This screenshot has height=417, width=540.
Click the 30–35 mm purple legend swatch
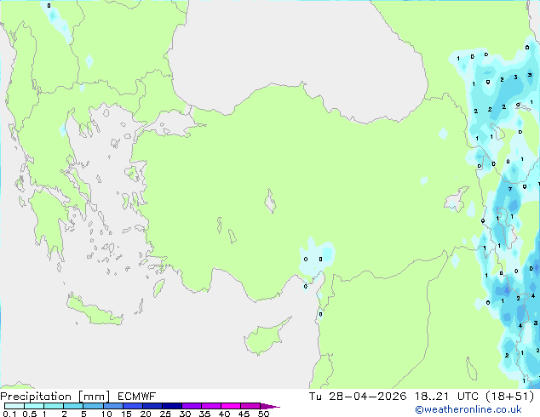[191, 406]
